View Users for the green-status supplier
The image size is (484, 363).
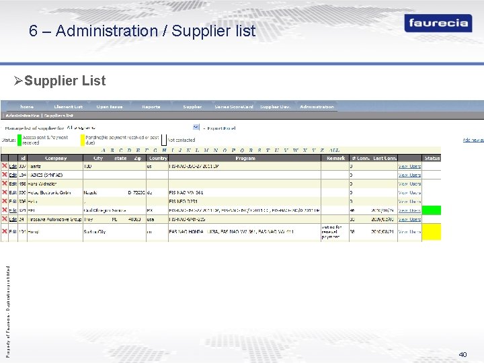tap(409, 210)
